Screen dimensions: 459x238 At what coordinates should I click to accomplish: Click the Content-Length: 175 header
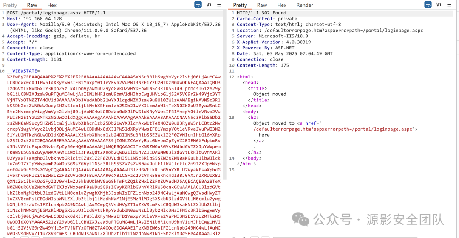coord(263,65)
